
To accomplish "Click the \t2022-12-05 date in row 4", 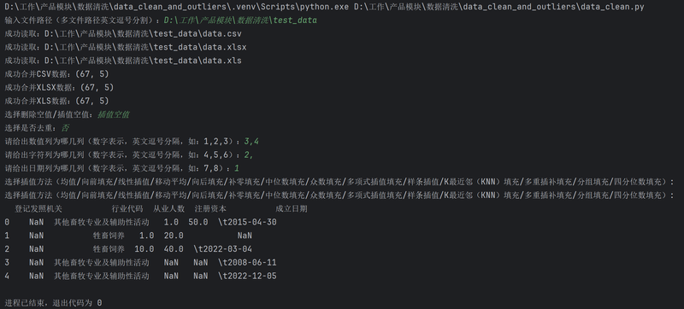I will pos(247,276).
